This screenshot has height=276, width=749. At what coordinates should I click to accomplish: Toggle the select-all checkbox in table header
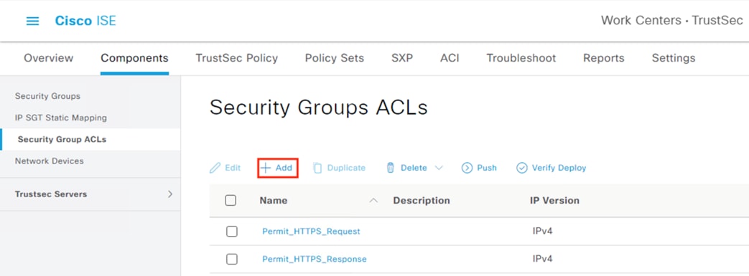coord(231,201)
